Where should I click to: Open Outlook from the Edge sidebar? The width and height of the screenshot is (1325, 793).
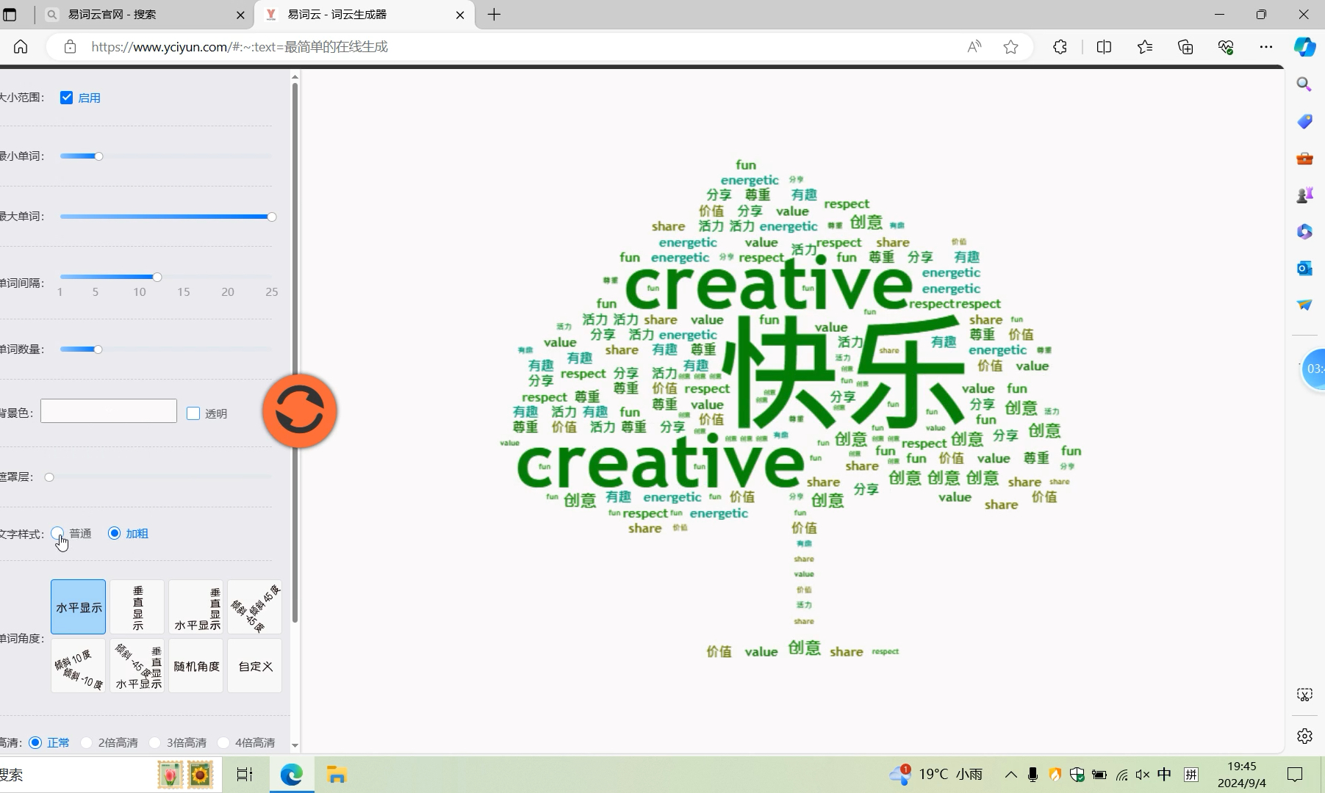(1304, 269)
